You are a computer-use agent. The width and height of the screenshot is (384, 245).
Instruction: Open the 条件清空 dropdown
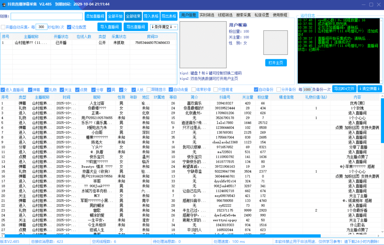(163, 27)
